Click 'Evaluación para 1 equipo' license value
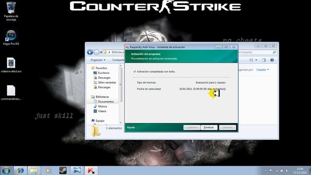 tap(210, 83)
